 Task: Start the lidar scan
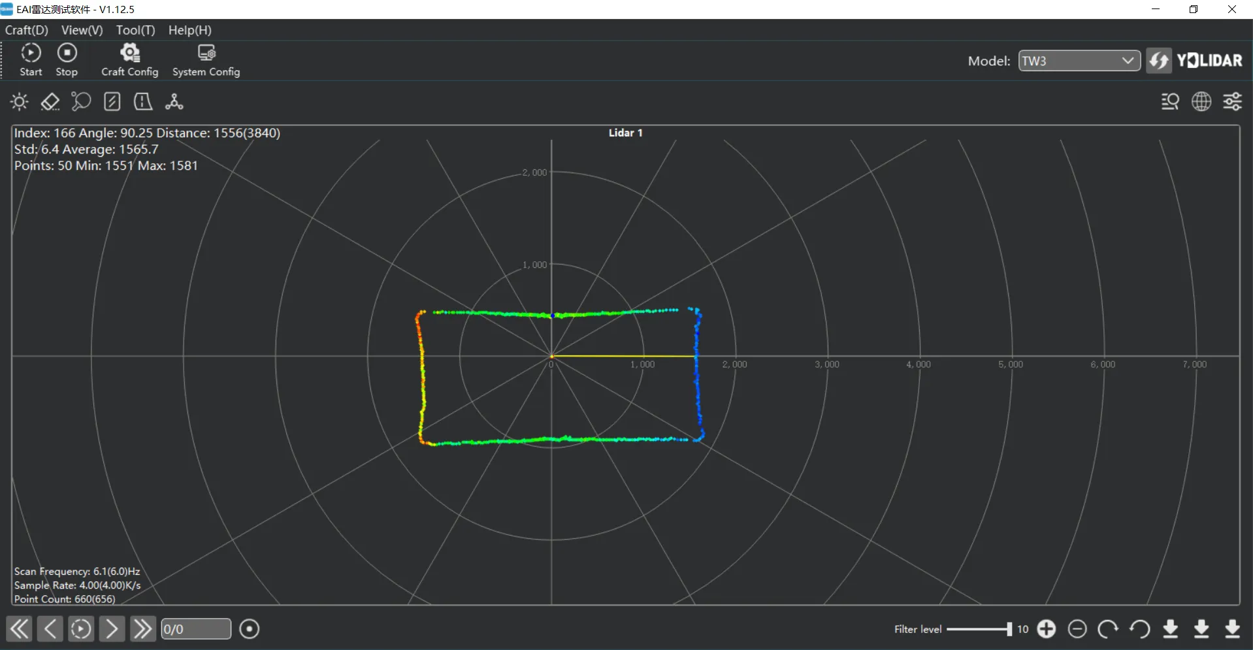click(31, 60)
